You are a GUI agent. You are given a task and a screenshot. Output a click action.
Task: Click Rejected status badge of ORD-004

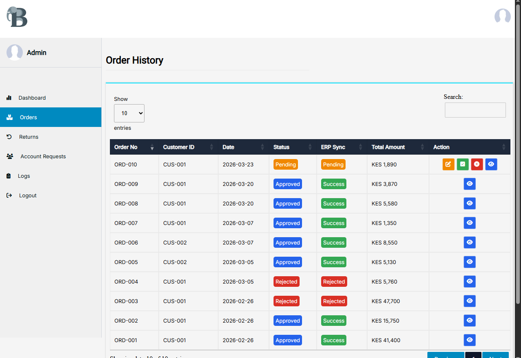pos(287,282)
